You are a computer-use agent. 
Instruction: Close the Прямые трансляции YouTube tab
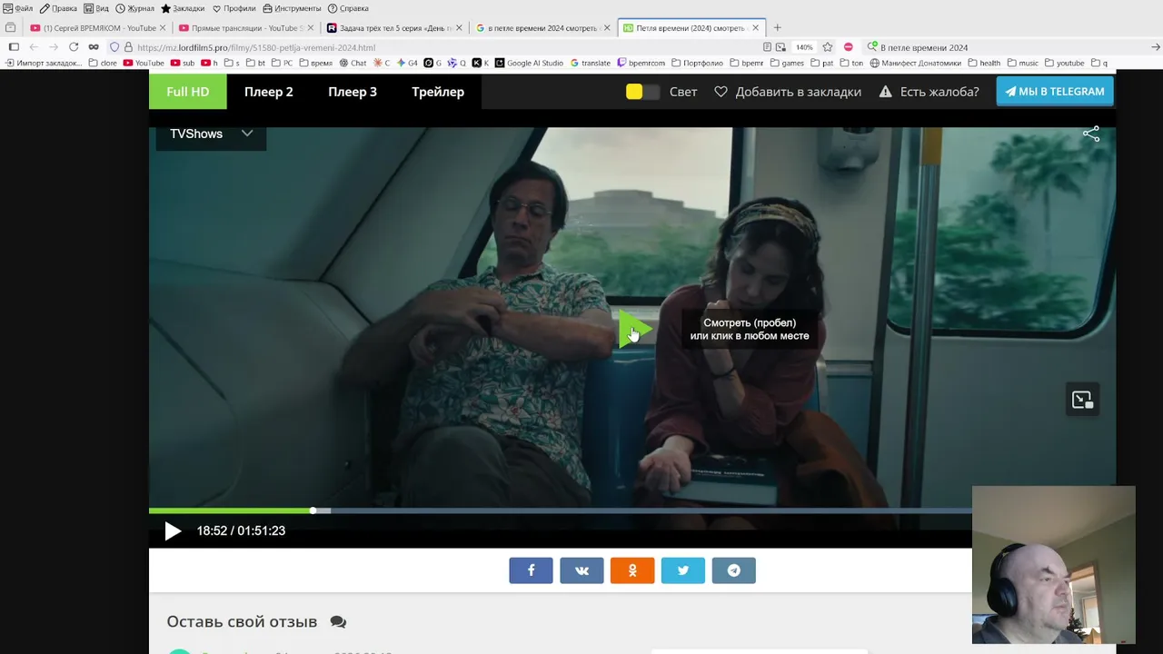pyautogui.click(x=311, y=28)
